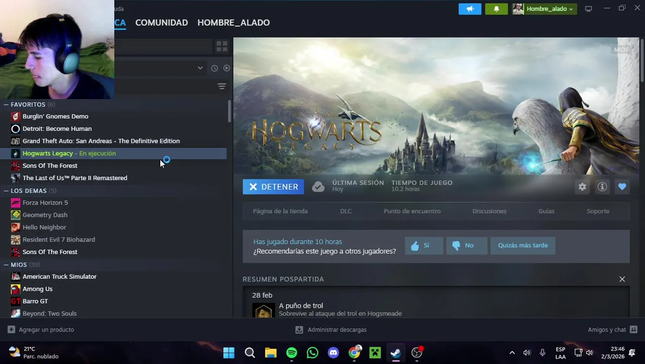645x364 pixels.
Task: Expand the library filter dropdown chevron
Action: (x=200, y=68)
